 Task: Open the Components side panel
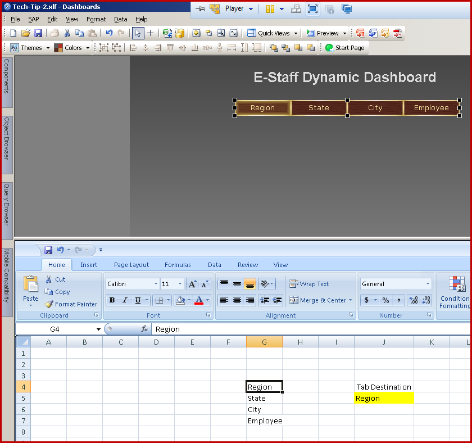[x=7, y=82]
